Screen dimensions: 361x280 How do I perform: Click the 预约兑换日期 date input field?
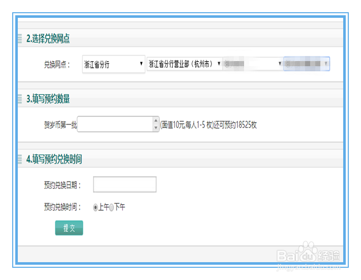(x=125, y=184)
